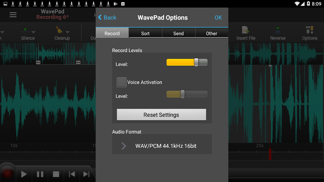Apply the Reverse effect icon

[278, 30]
